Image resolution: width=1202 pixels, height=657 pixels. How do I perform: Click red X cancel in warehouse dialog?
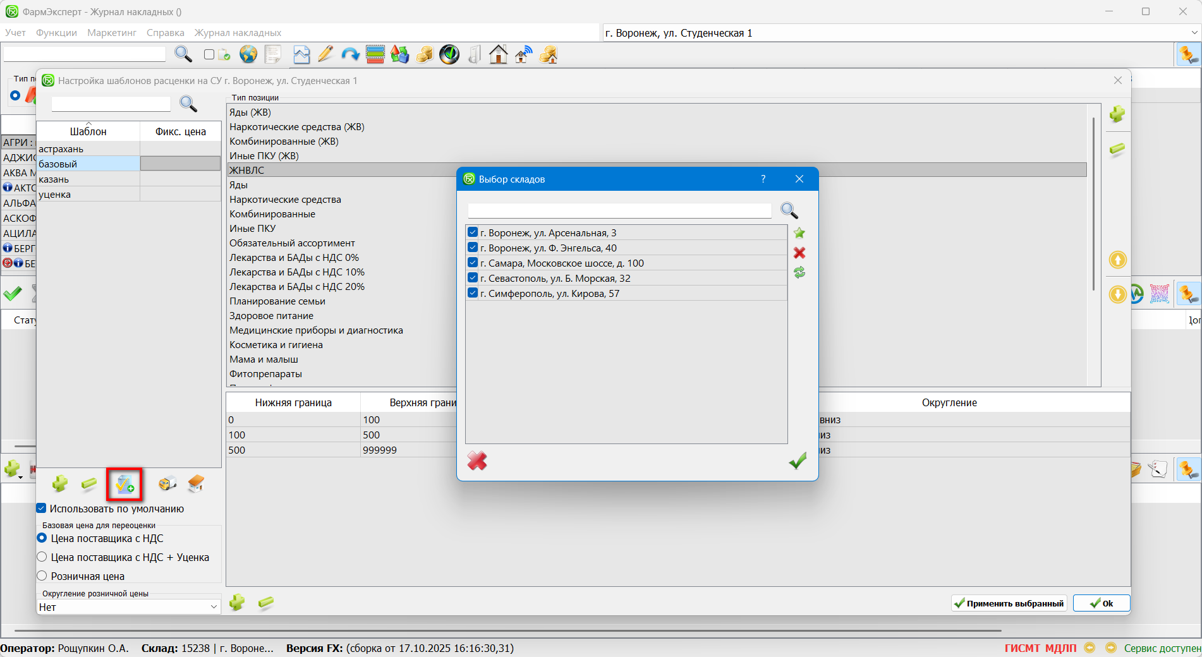click(477, 461)
